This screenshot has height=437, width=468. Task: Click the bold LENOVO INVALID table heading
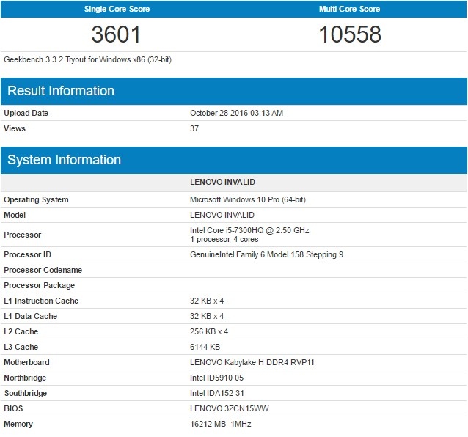click(222, 182)
